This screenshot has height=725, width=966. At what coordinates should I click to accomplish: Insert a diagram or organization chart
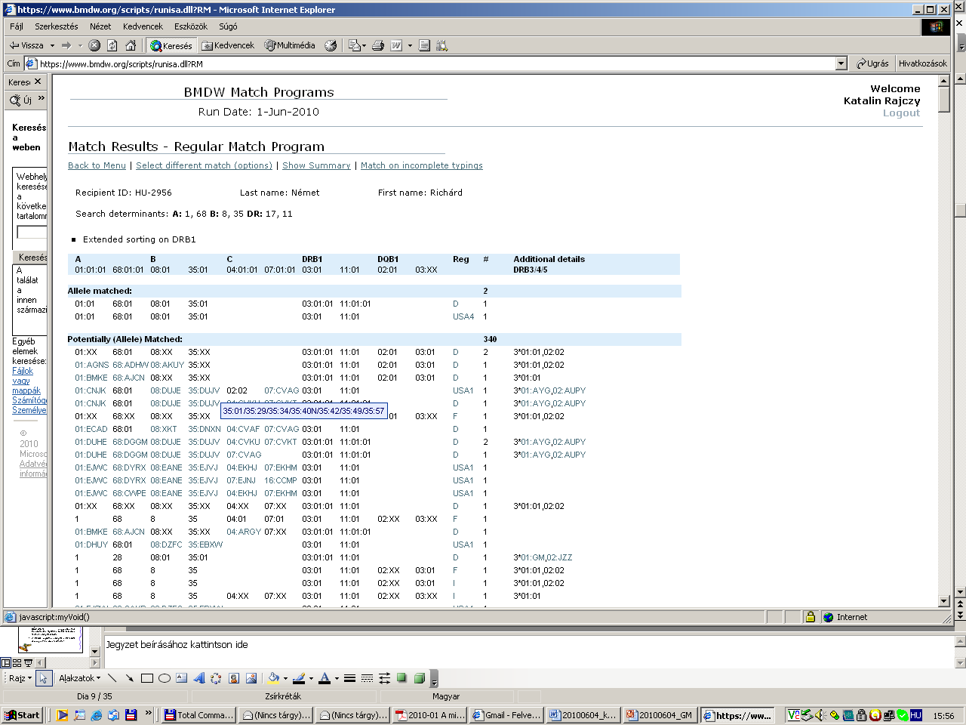point(217,678)
